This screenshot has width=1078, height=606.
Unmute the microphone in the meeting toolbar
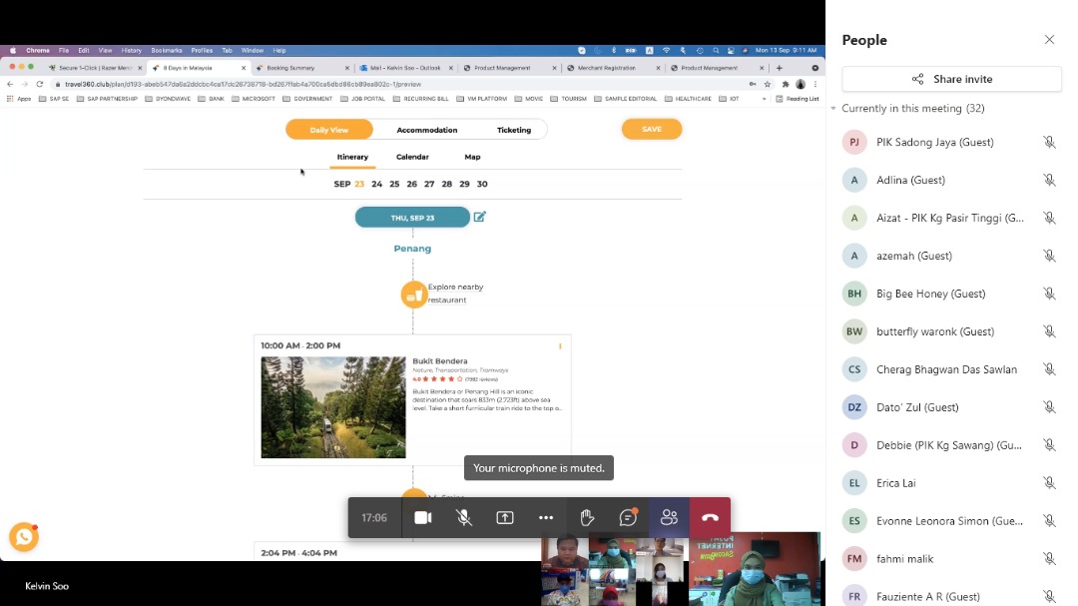point(464,517)
